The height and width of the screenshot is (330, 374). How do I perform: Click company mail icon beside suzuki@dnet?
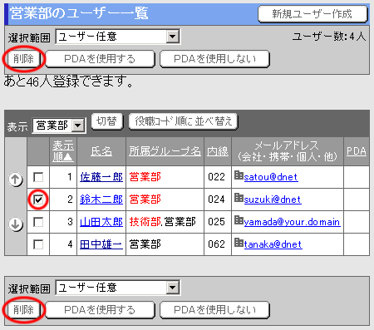pyautogui.click(x=239, y=198)
